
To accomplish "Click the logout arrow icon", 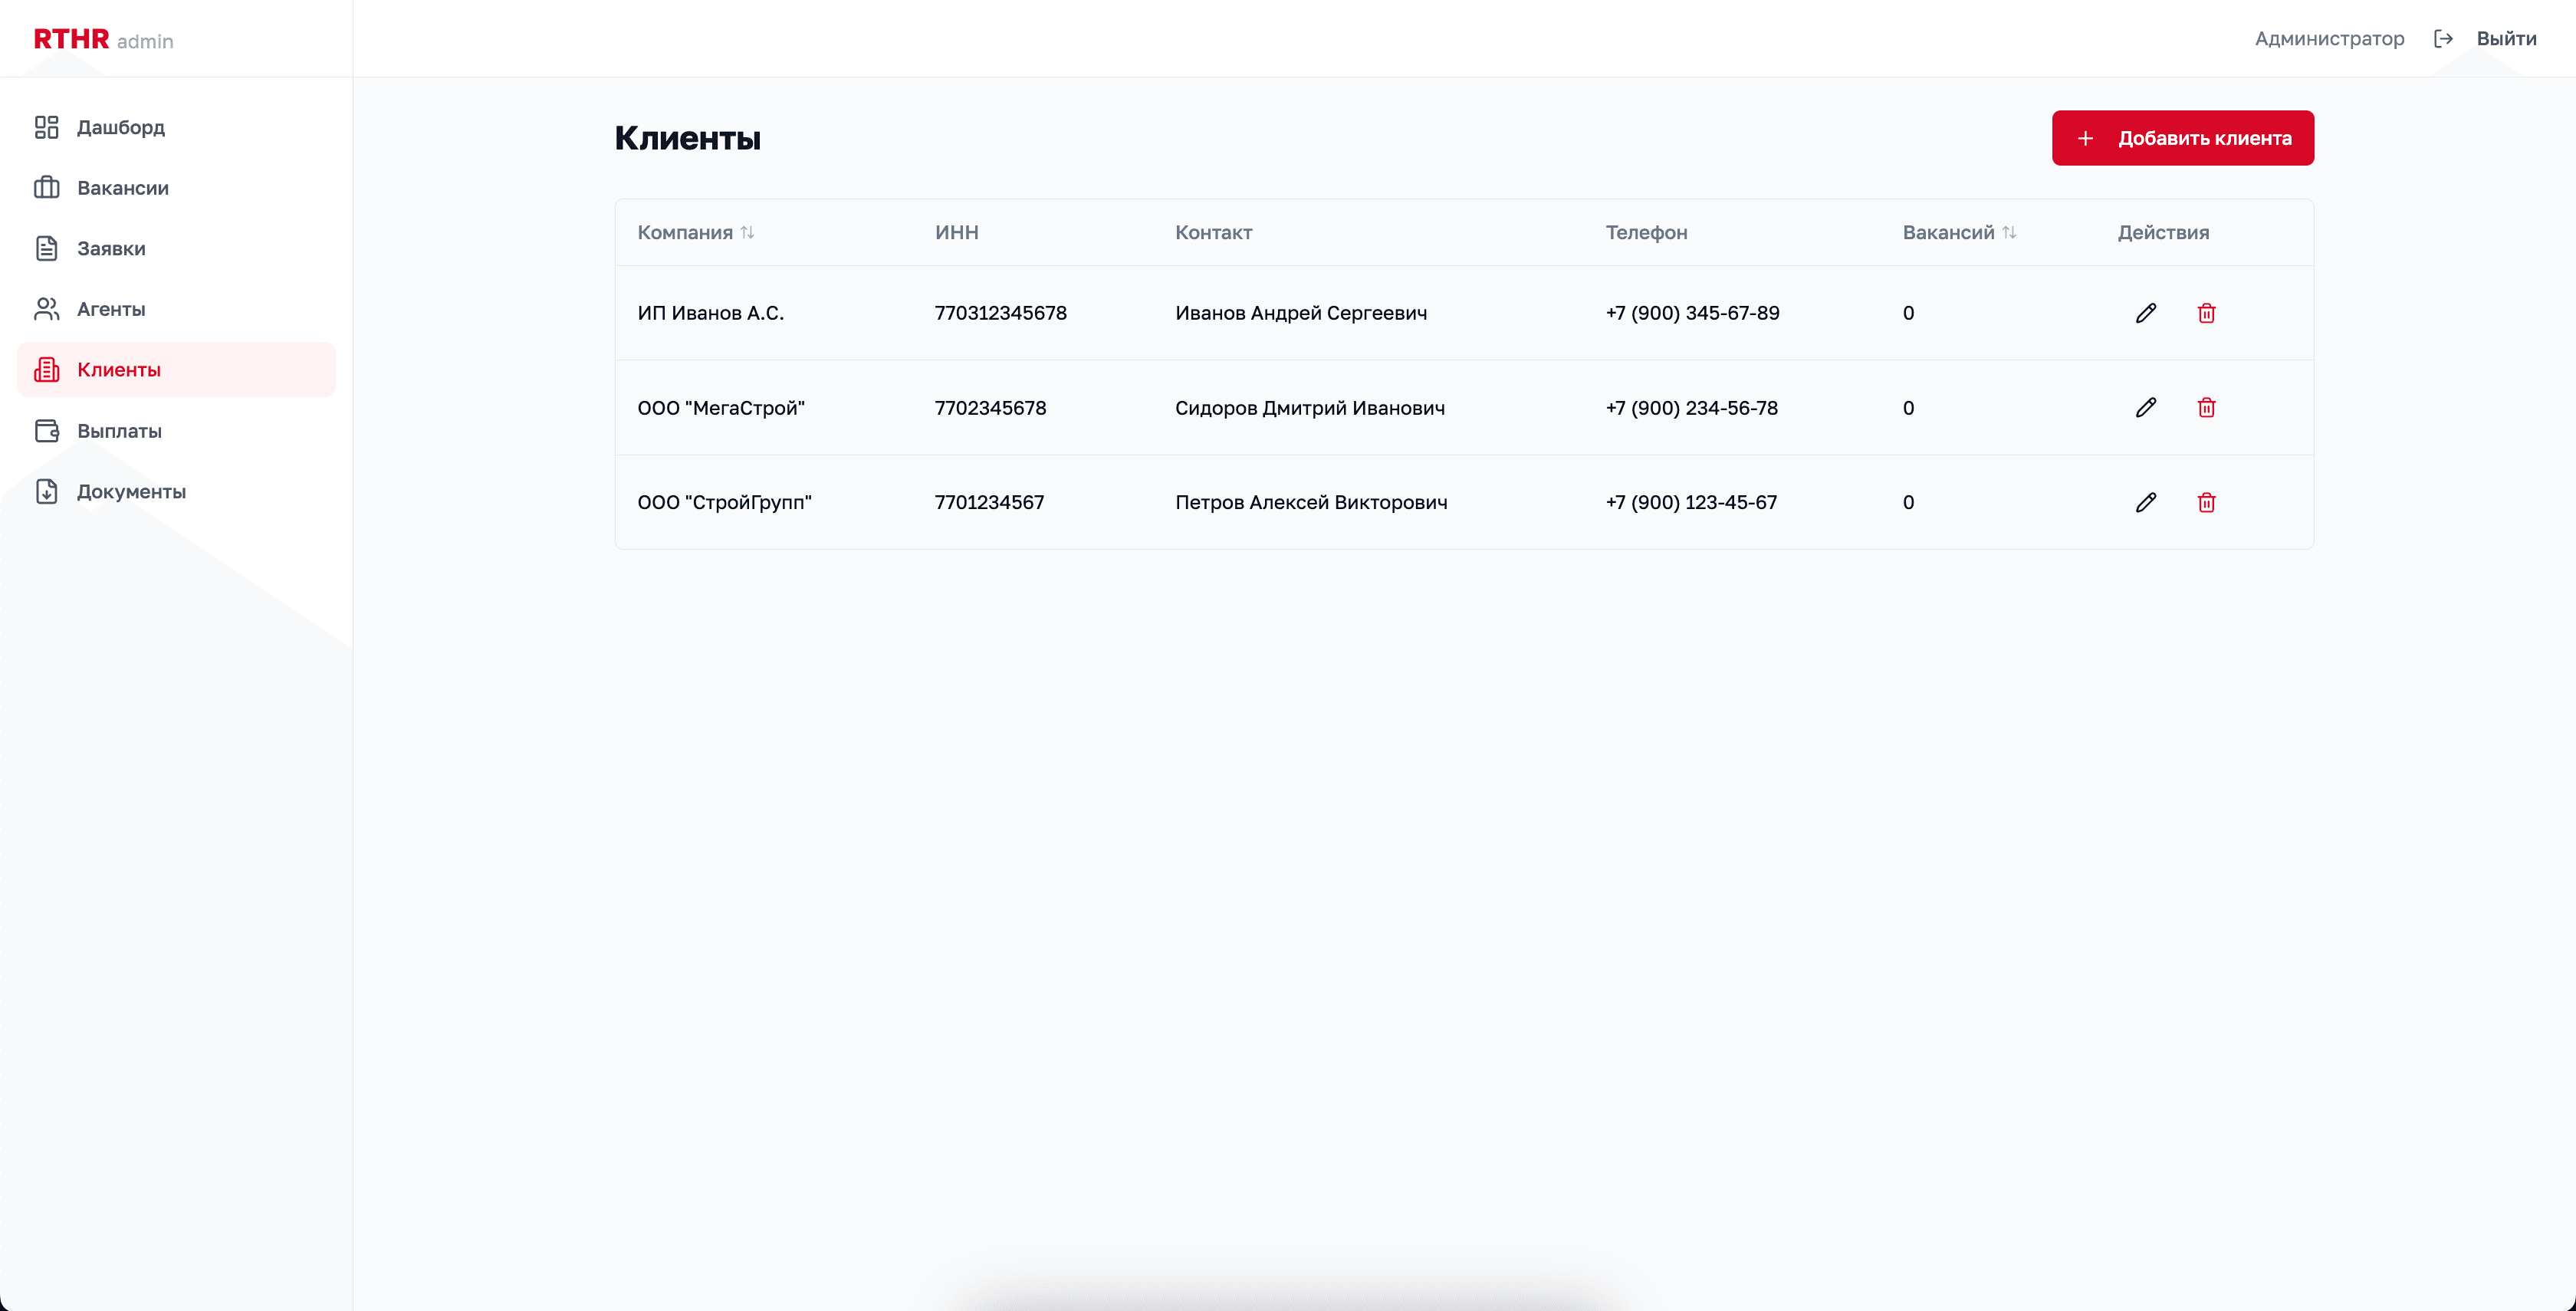I will tap(2443, 39).
